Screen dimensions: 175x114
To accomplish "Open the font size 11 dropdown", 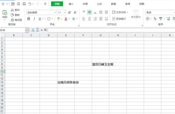I will 64,13.
